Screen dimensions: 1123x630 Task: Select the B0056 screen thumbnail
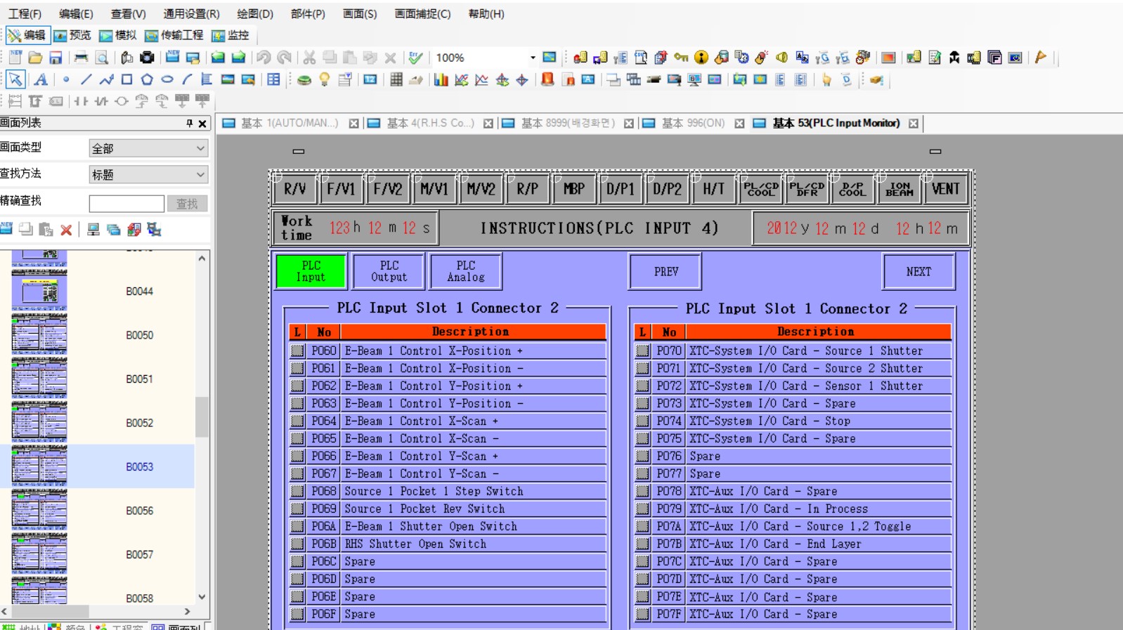pos(39,511)
